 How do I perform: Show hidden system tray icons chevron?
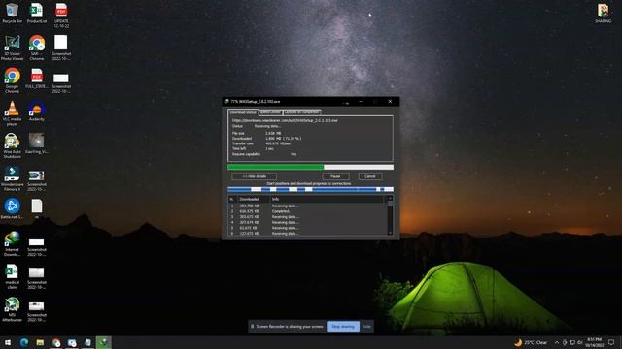557,342
